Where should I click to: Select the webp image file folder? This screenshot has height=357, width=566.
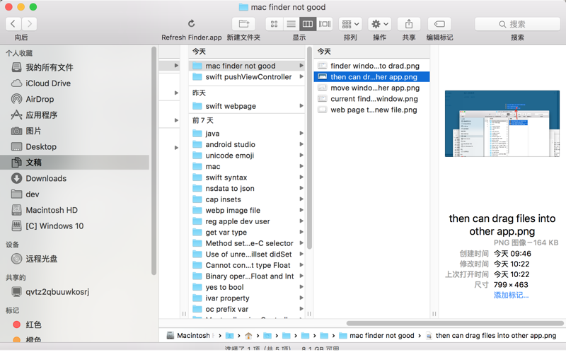(247, 210)
